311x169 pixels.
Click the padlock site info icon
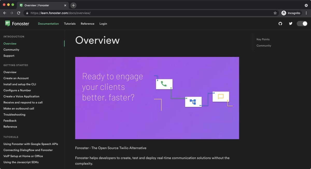pyautogui.click(x=27, y=13)
